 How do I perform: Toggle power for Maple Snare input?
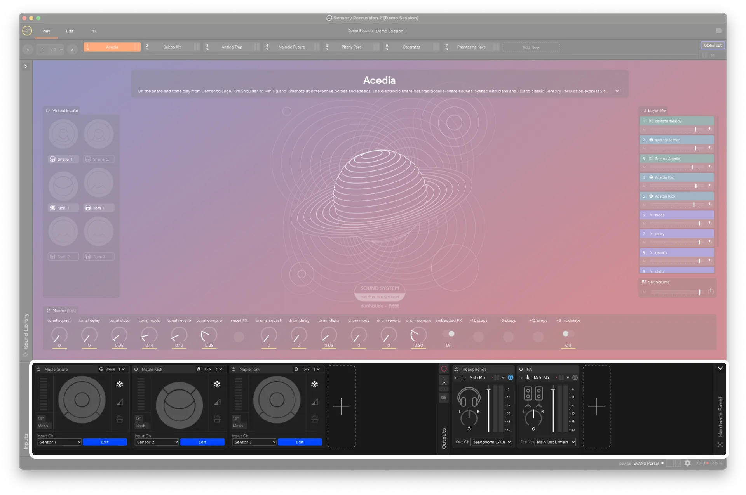[x=39, y=369]
